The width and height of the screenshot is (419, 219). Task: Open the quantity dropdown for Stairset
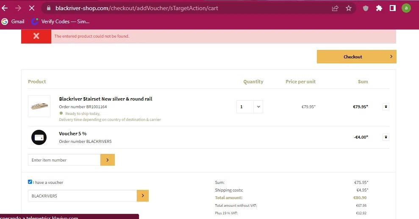pyautogui.click(x=250, y=107)
